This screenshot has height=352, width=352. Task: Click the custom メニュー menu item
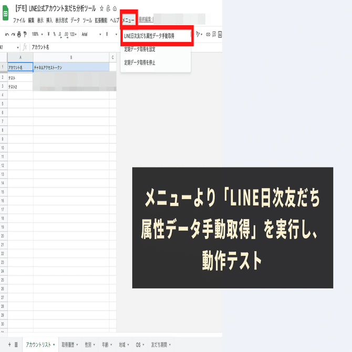click(128, 20)
